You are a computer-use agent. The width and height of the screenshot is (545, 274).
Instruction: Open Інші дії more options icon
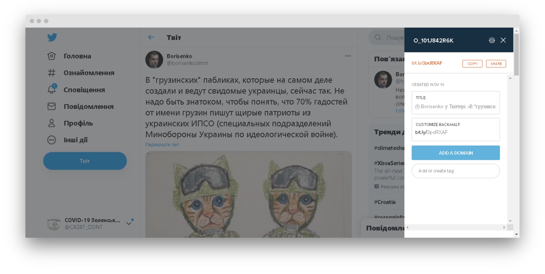[52, 140]
